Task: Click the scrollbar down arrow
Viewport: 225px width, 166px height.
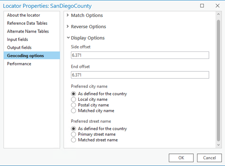Action: click(218, 145)
